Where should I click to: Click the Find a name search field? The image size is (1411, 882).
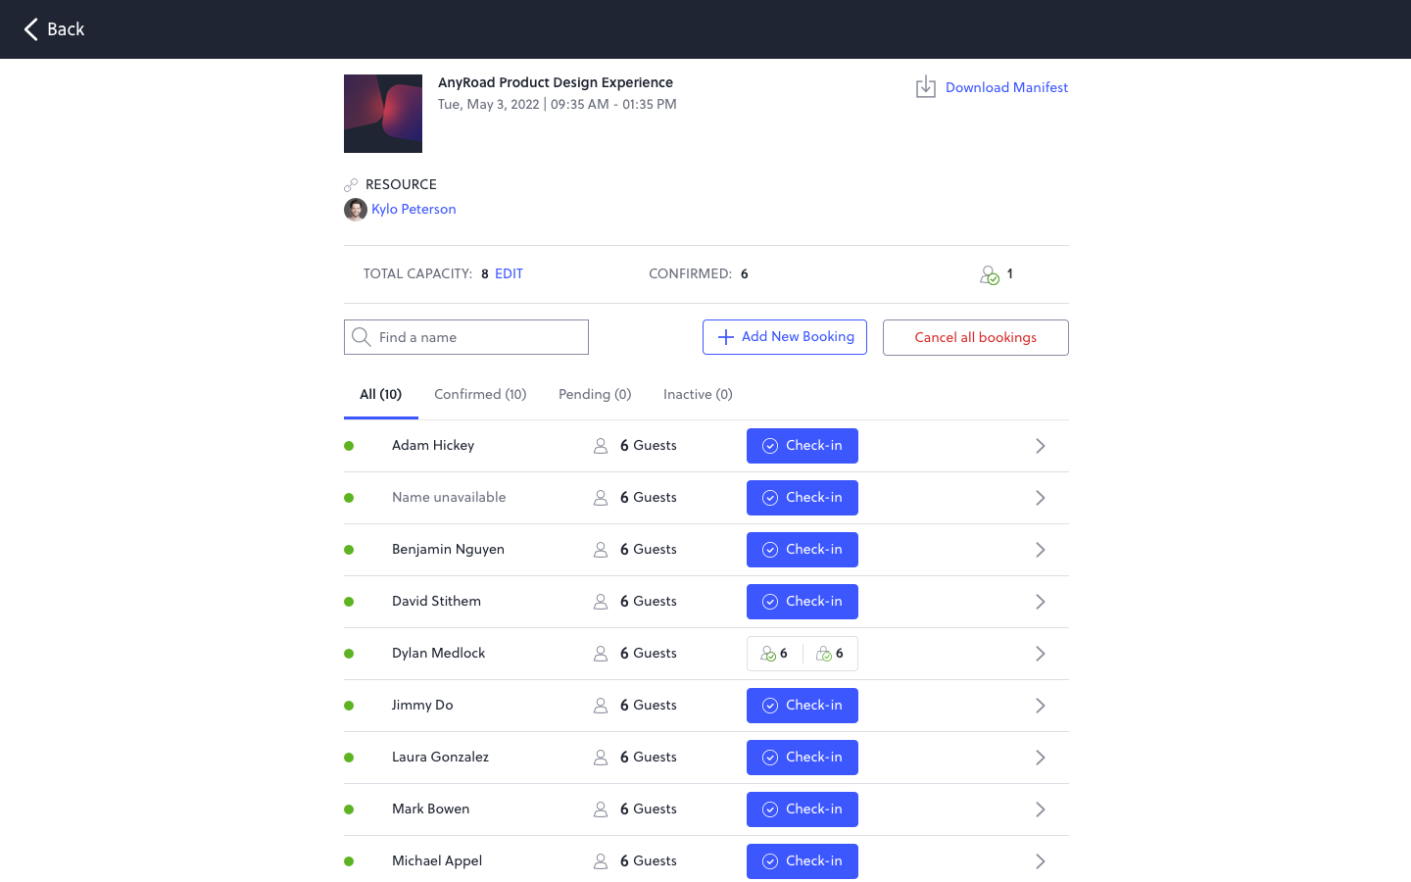pyautogui.click(x=465, y=336)
